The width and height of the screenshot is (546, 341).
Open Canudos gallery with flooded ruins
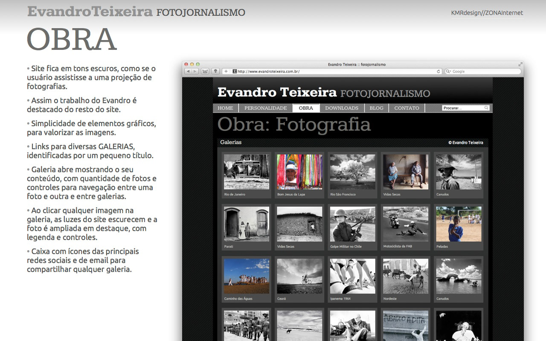(x=459, y=276)
